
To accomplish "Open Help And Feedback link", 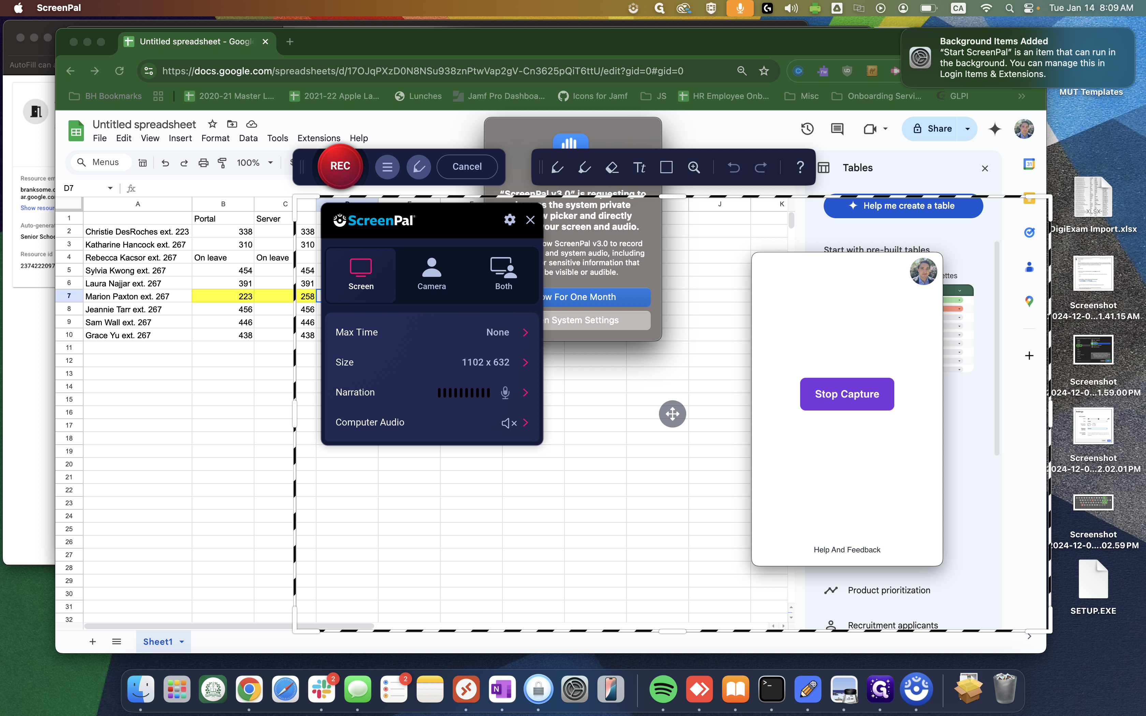I will click(x=847, y=550).
